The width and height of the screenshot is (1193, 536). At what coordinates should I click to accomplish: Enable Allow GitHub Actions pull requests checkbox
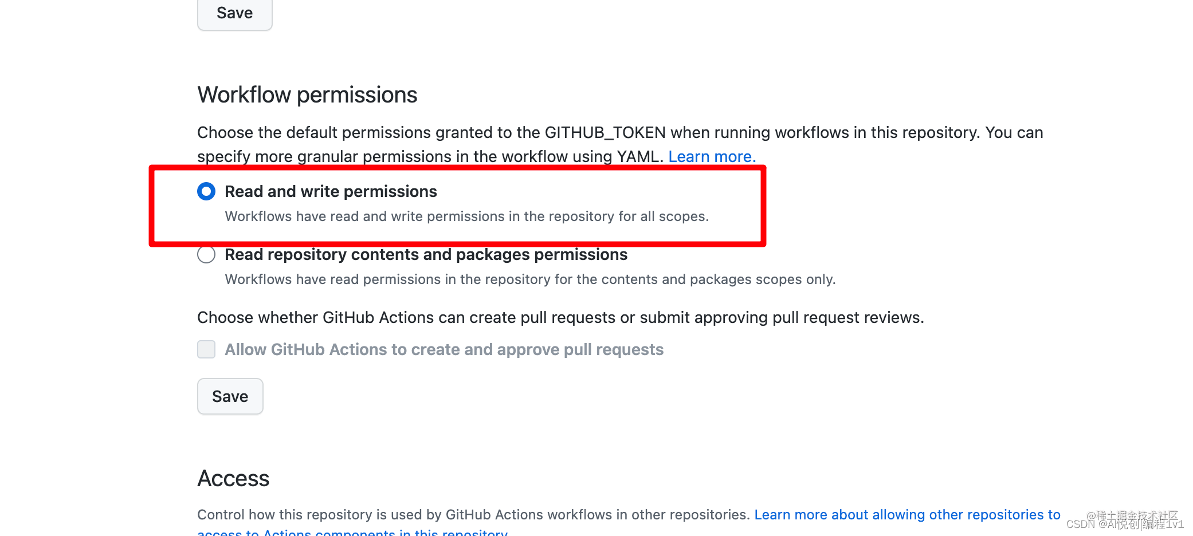pos(206,349)
